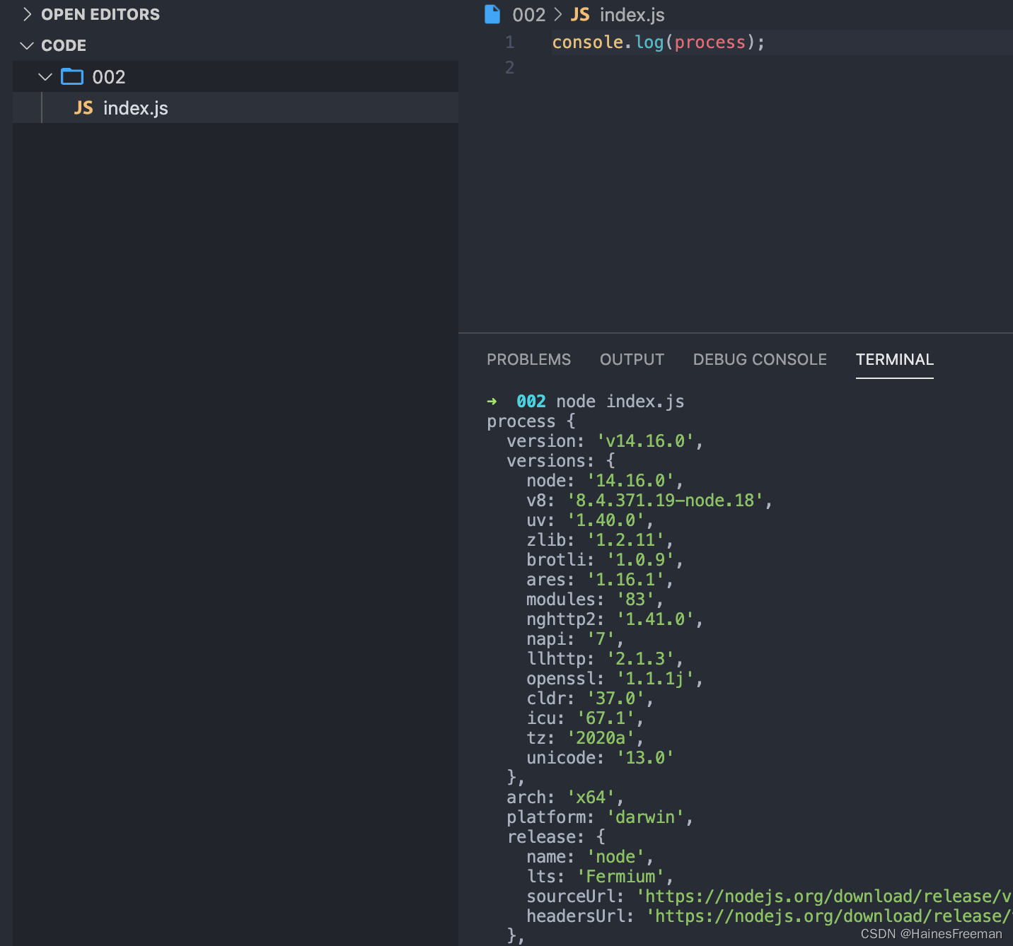
Task: Click the file icon in the breadcrumb bar
Action: click(x=492, y=13)
